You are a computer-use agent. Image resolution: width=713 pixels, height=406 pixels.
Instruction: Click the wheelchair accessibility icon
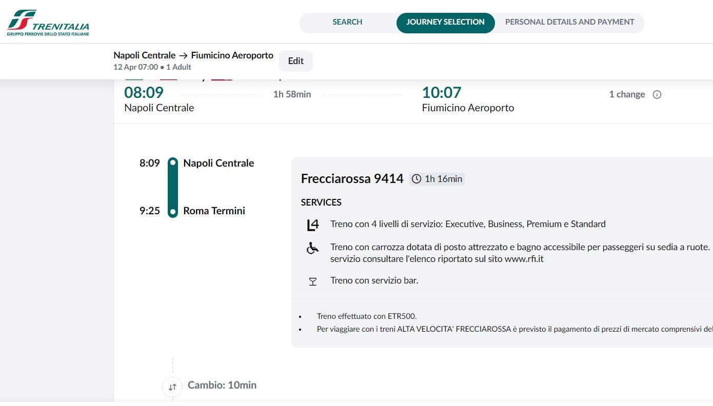[x=312, y=248]
